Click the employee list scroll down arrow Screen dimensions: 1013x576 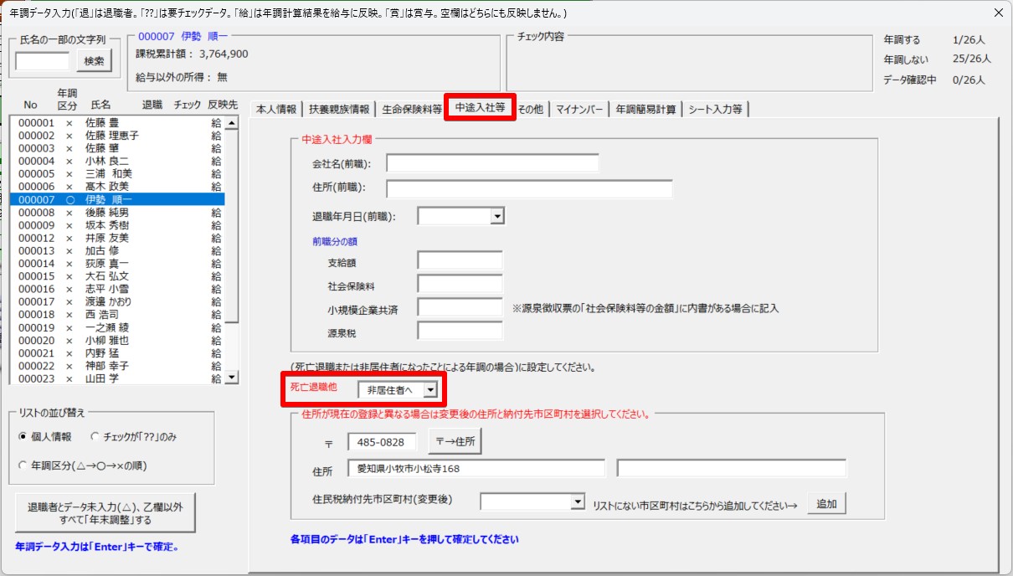(x=231, y=378)
